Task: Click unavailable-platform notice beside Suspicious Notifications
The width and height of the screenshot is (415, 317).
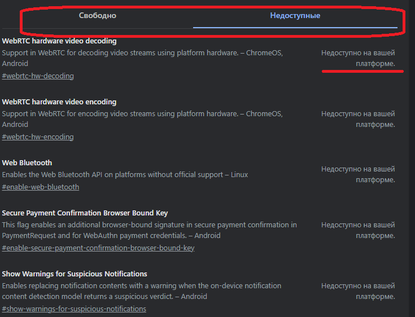Action: pos(358,291)
